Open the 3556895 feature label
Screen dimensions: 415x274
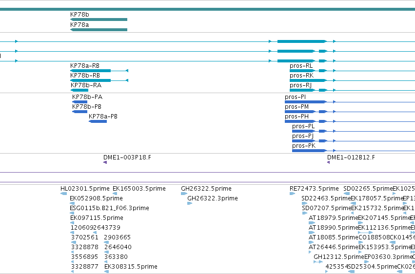[84, 257]
